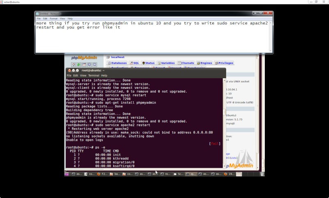Viewport: 329px width, 198px height.
Task: Open the Charsets tab in phpMyAdmin
Action: point(186,63)
